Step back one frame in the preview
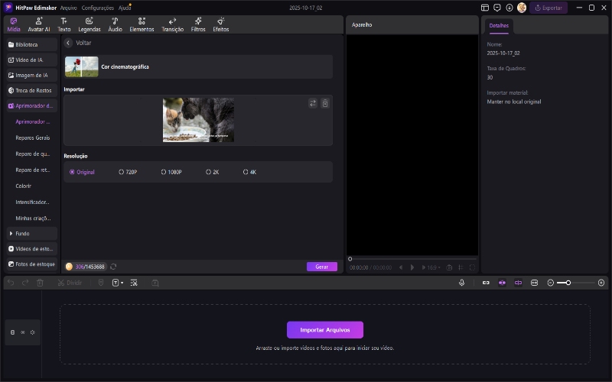Screen dimensions: 612x382 (x=401, y=267)
